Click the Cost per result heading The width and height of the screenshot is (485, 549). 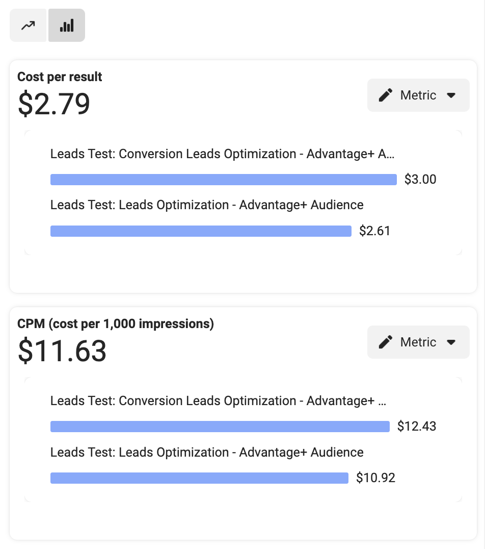coord(60,77)
